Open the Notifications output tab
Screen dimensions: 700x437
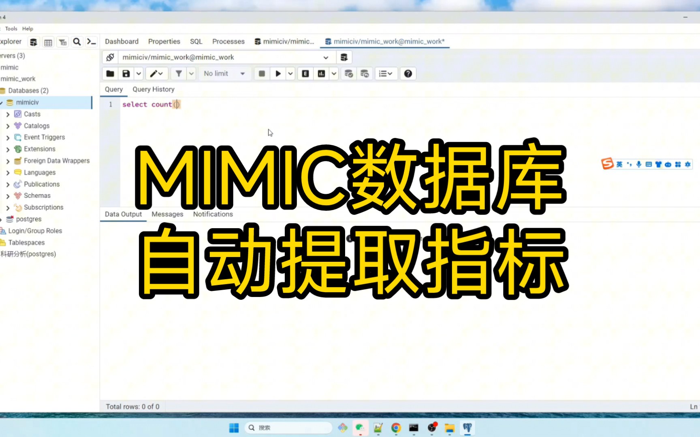pos(213,214)
